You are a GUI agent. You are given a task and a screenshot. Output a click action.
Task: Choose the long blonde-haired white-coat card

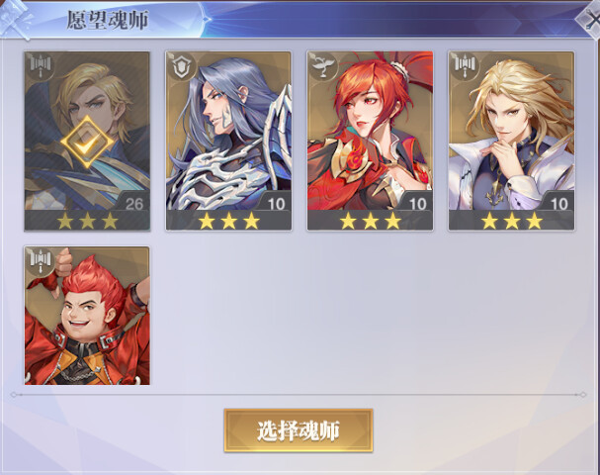click(x=511, y=142)
